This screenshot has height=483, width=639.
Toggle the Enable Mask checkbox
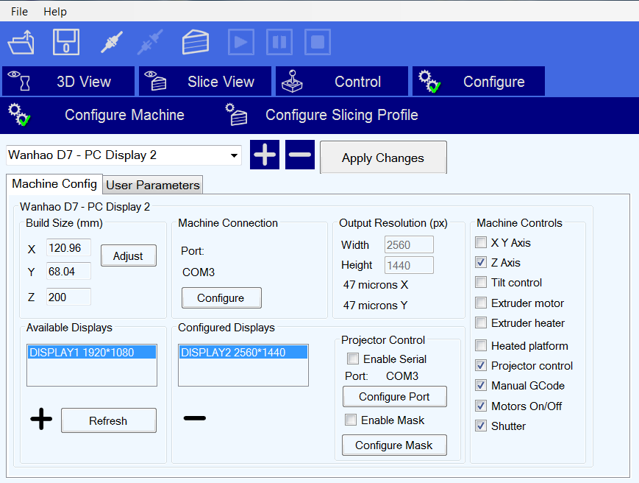tap(351, 420)
